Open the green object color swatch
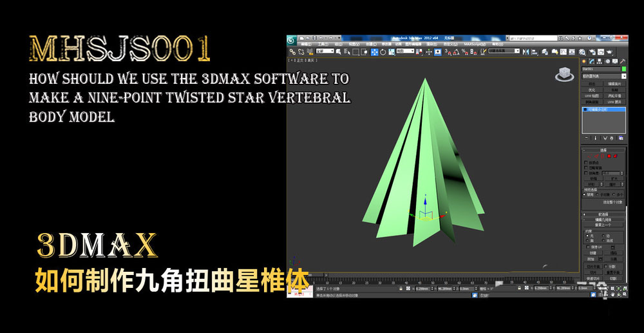This screenshot has height=333, width=644. (x=624, y=69)
